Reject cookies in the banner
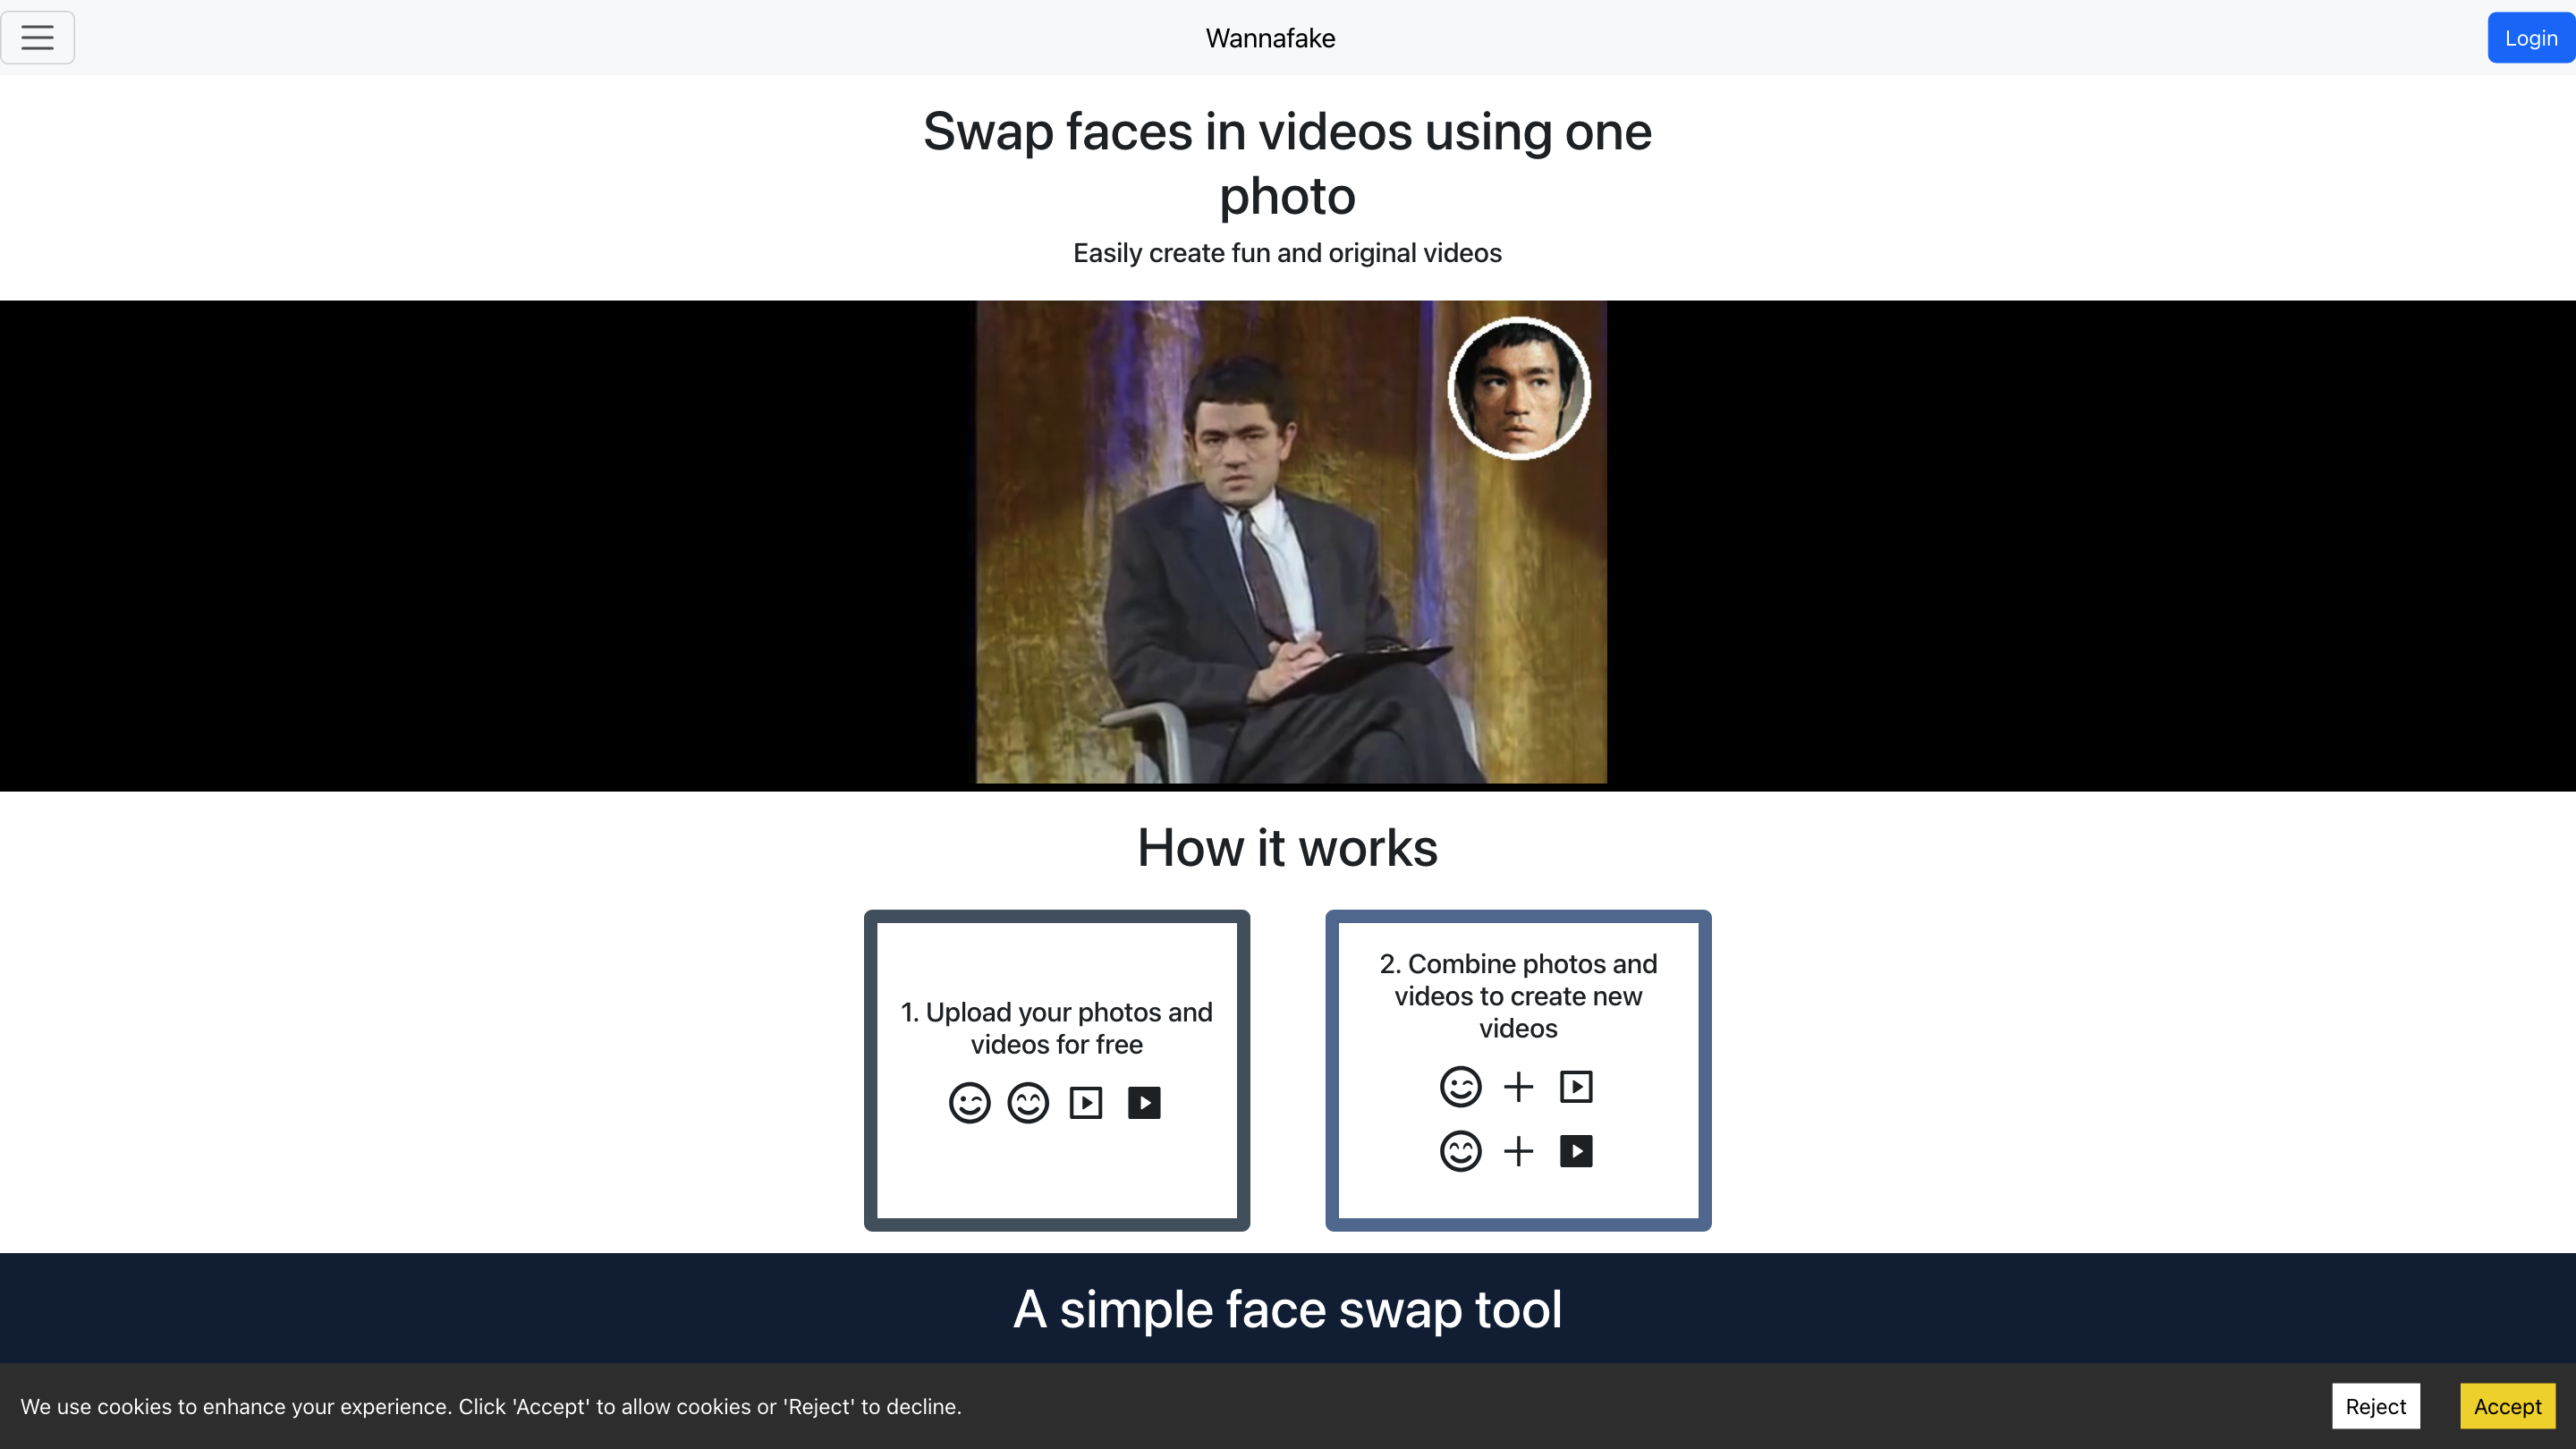The width and height of the screenshot is (2576, 1449). point(2375,1406)
